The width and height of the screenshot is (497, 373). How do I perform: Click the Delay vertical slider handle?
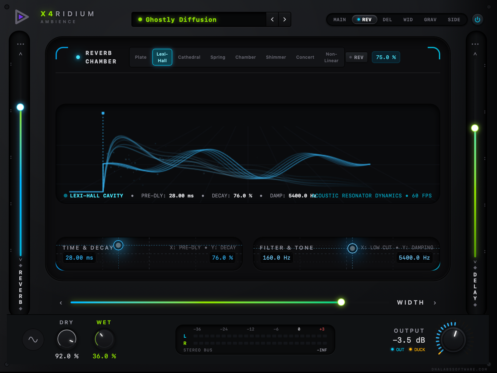(x=475, y=128)
